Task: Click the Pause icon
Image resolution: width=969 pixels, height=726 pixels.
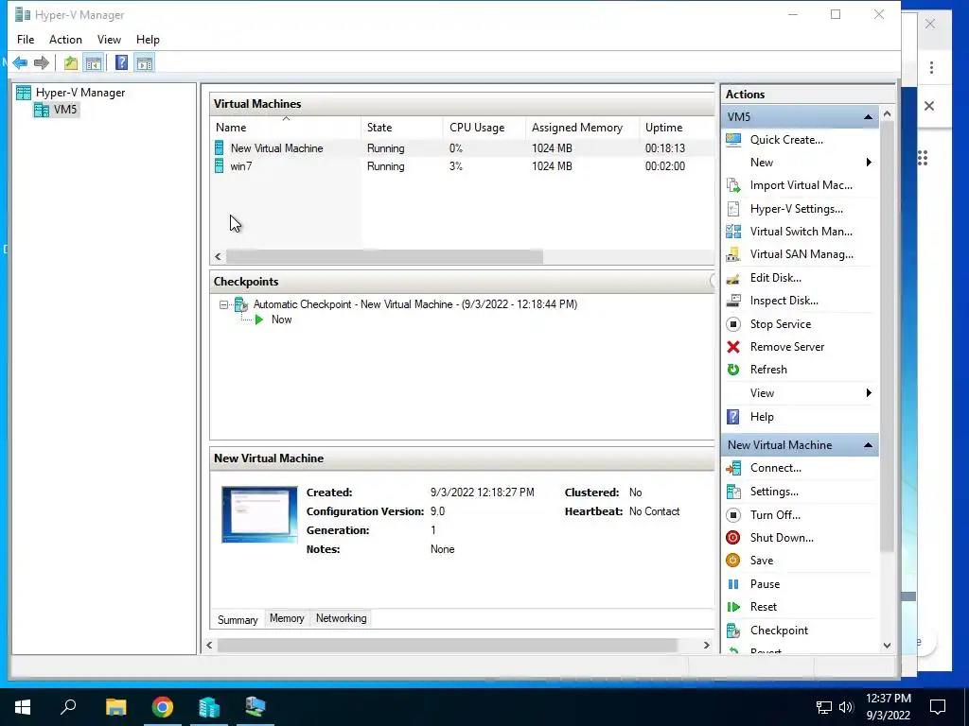Action: pyautogui.click(x=733, y=584)
